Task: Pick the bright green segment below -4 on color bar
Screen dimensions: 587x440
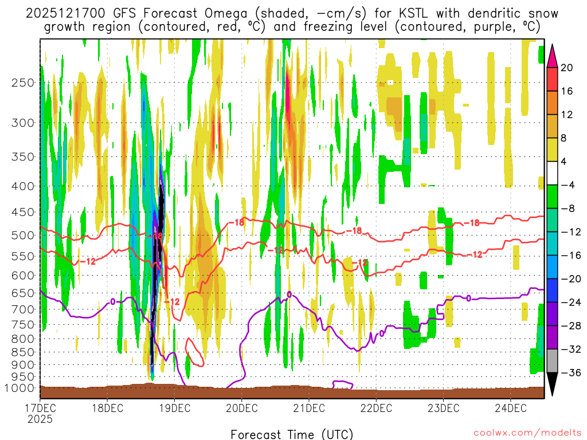Action: pos(553,197)
